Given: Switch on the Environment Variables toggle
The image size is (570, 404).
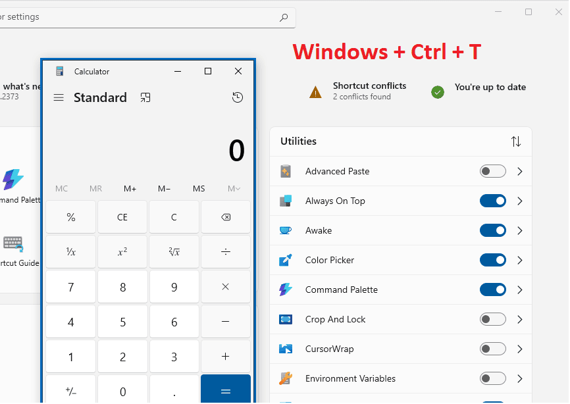Looking at the screenshot, I should [x=492, y=378].
